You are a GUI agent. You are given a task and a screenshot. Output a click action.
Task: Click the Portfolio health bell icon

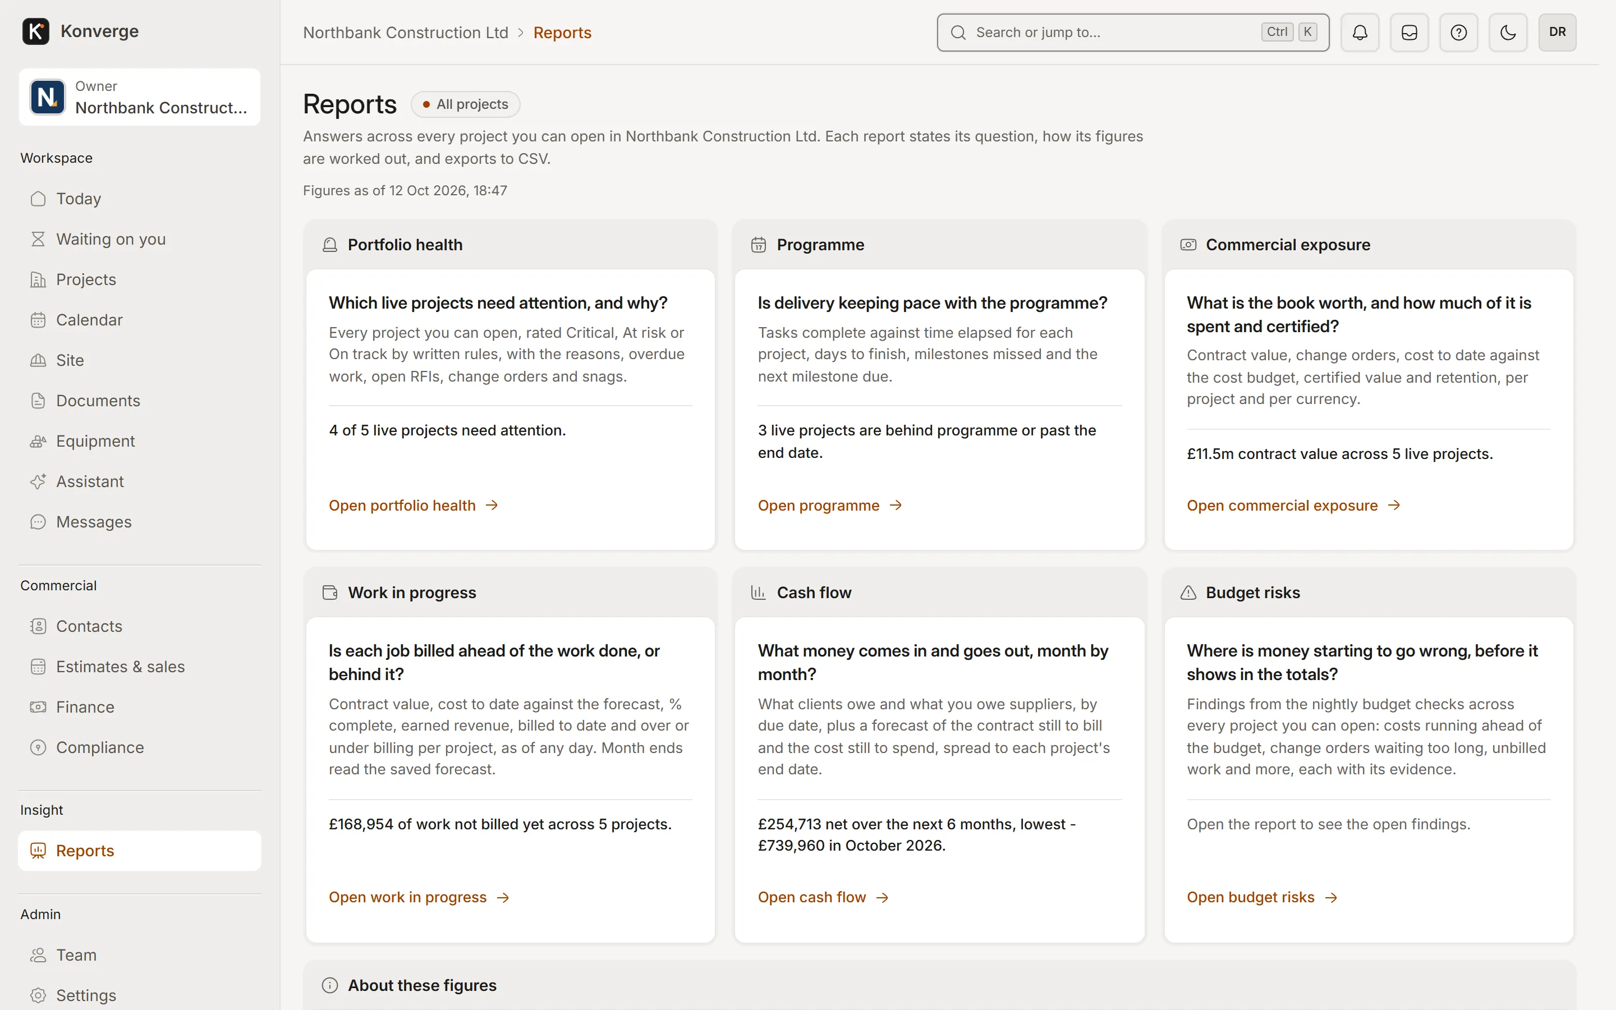(330, 245)
